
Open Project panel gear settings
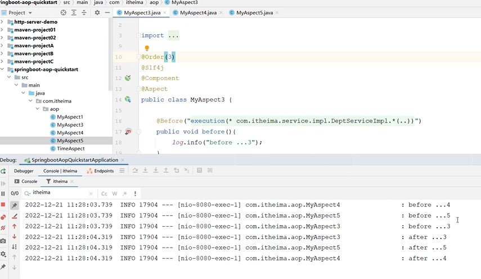[x=97, y=12]
